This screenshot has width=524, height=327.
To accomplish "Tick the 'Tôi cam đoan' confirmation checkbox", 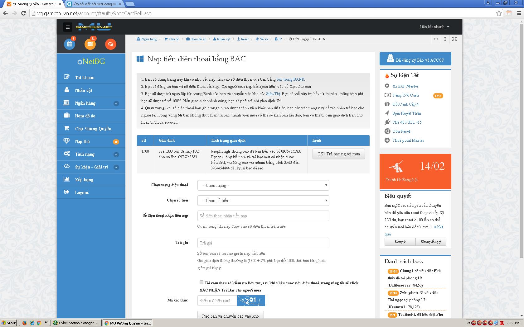I will [x=201, y=282].
